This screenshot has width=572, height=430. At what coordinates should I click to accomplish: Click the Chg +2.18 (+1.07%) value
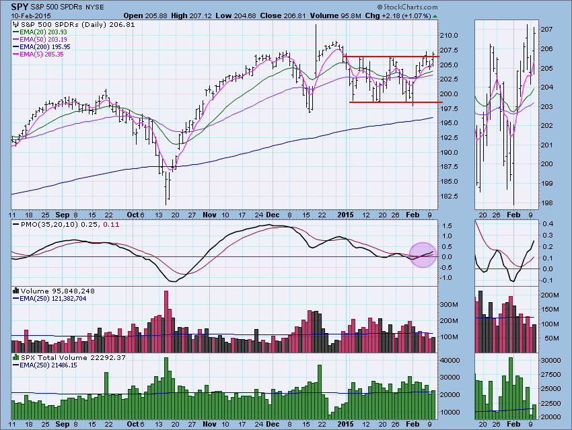pyautogui.click(x=398, y=15)
